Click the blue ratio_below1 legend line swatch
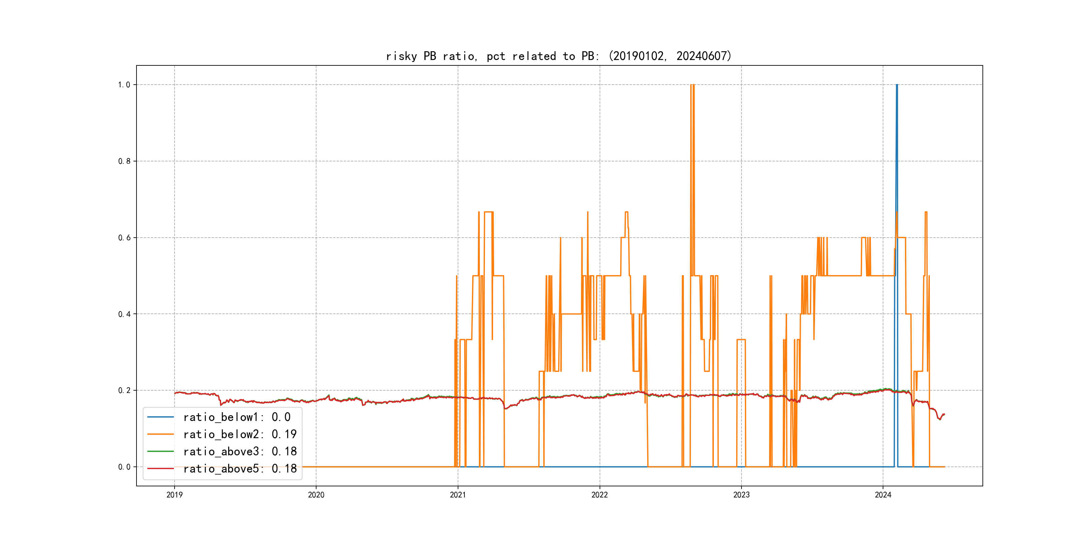Image resolution: width=1092 pixels, height=546 pixels. [x=160, y=417]
